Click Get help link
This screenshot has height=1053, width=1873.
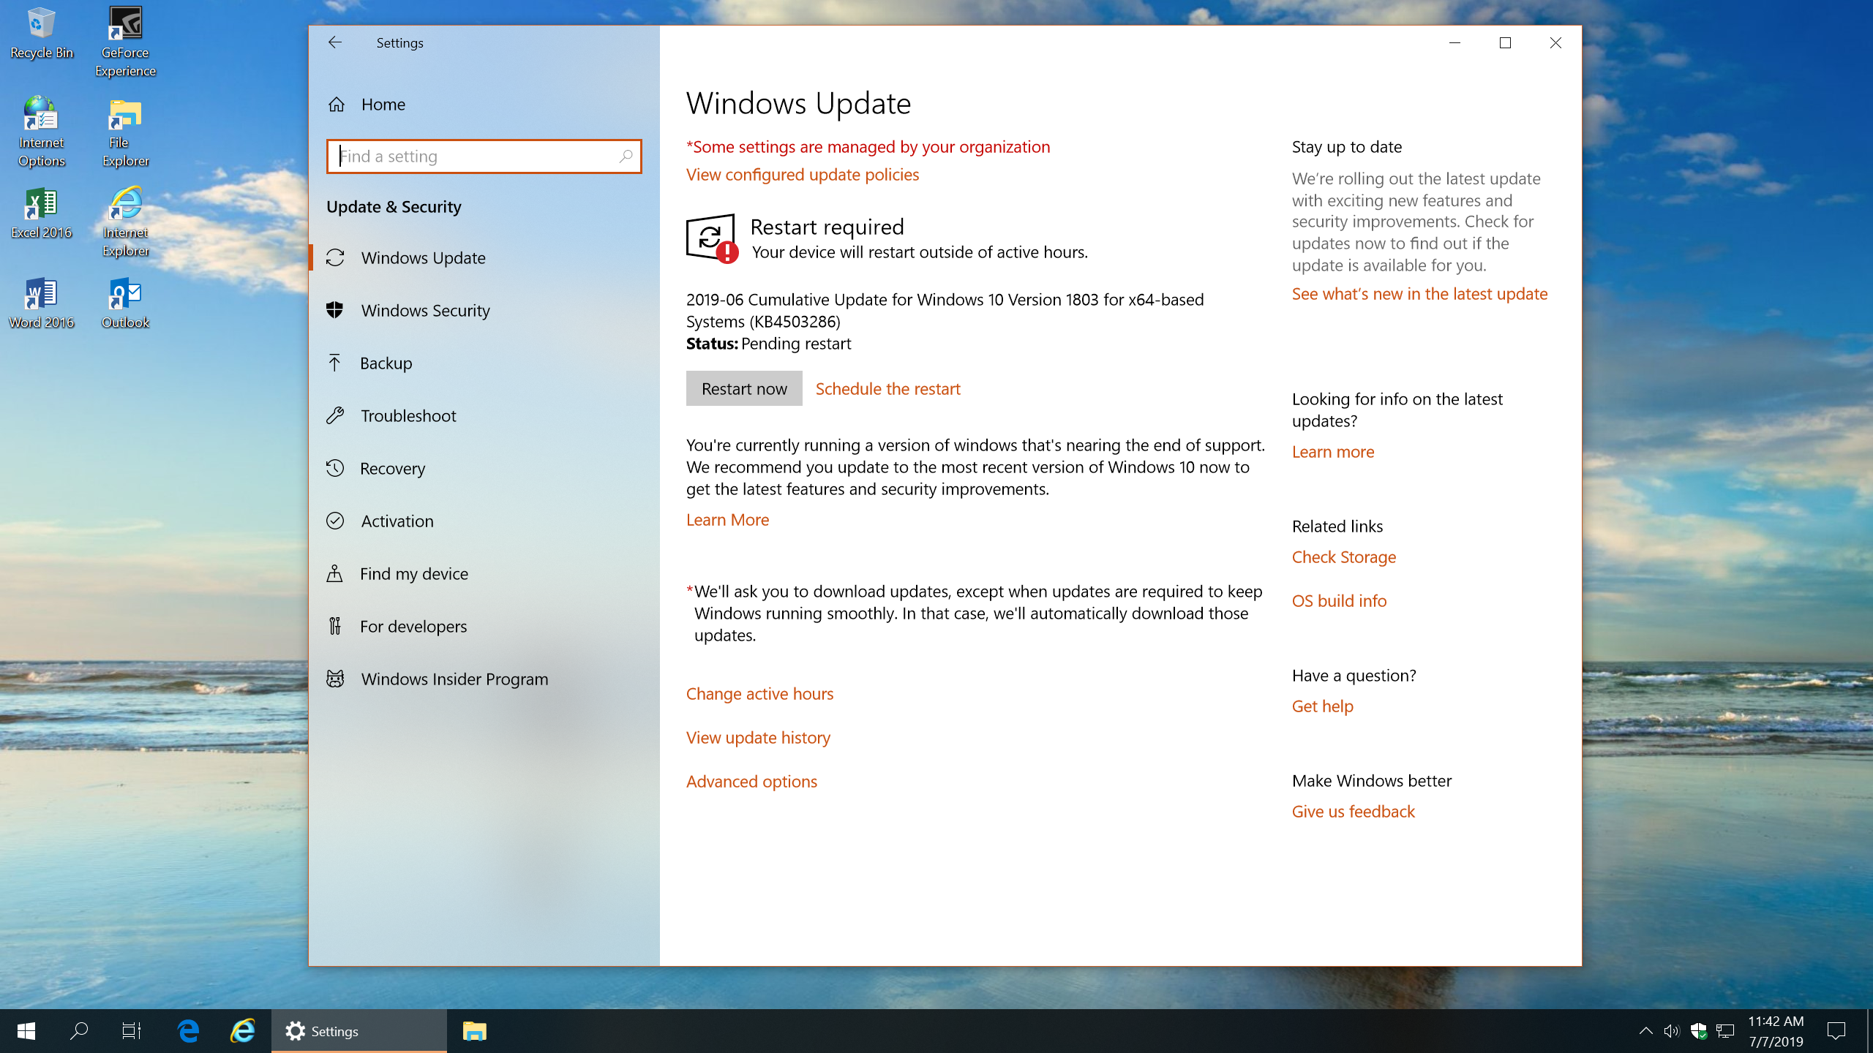pos(1323,706)
